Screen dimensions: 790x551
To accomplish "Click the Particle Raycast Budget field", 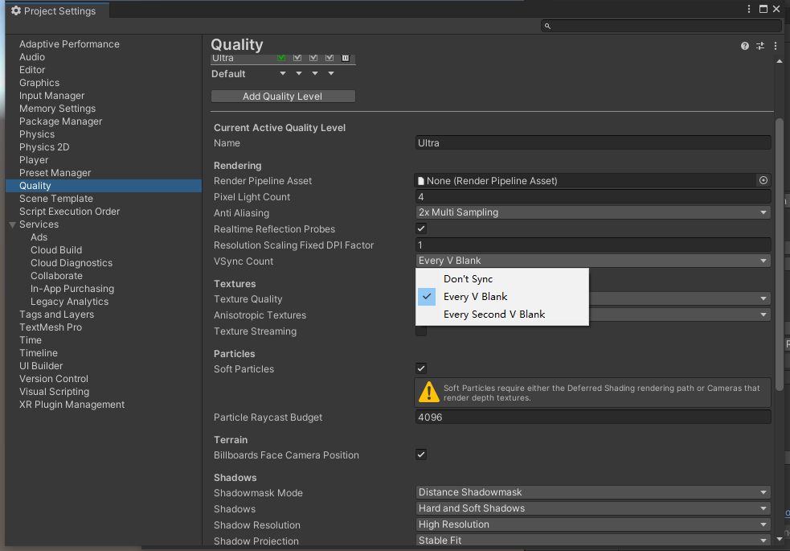I will point(593,417).
